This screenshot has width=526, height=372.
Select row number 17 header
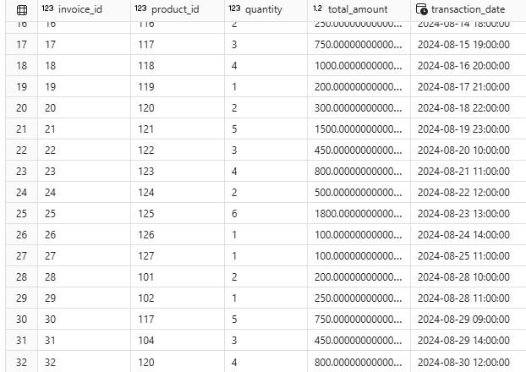tap(21, 44)
